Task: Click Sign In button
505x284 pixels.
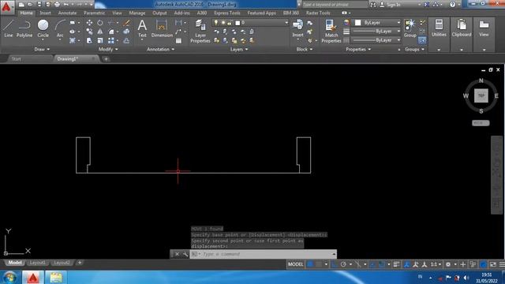Action: point(393,5)
